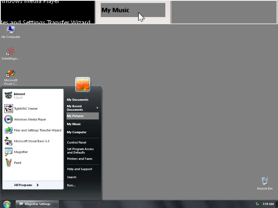Click the Windows Media Player label text
Viewport: 278px width, 208px height.
(30, 119)
